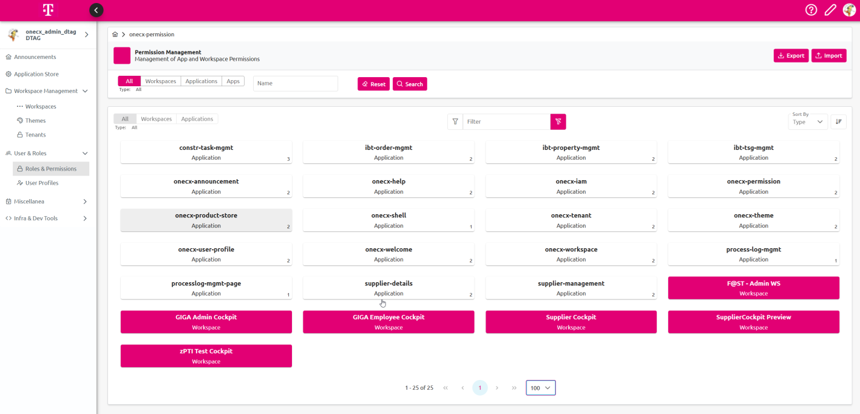Select the Workspaces type in the search criteria
Viewport: 860px width, 414px height.
click(x=160, y=80)
